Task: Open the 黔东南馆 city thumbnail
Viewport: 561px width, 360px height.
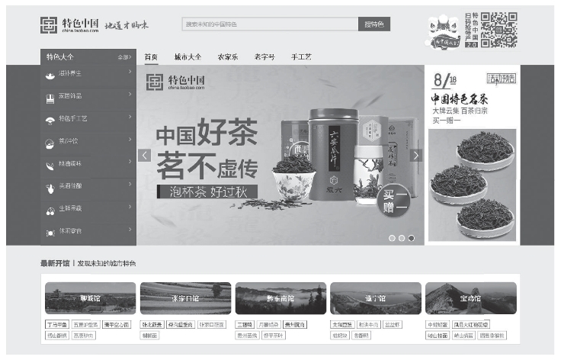Action: 280,298
